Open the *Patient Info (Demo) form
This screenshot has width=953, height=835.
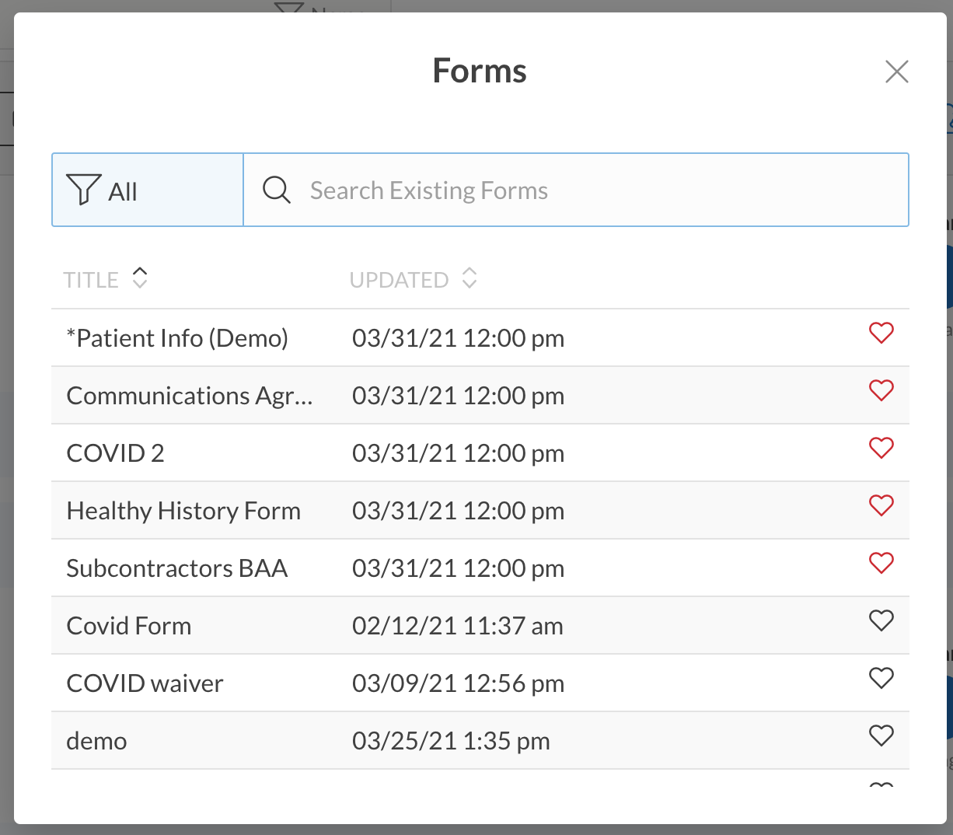(177, 338)
